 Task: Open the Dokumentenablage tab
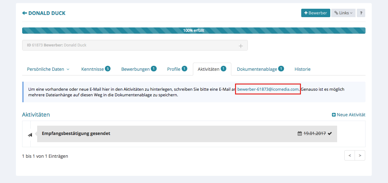[x=260, y=69]
